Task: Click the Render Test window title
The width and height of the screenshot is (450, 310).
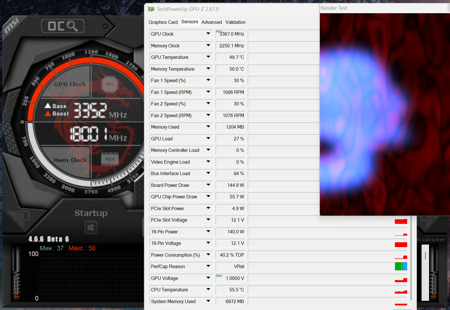Action: tap(334, 8)
